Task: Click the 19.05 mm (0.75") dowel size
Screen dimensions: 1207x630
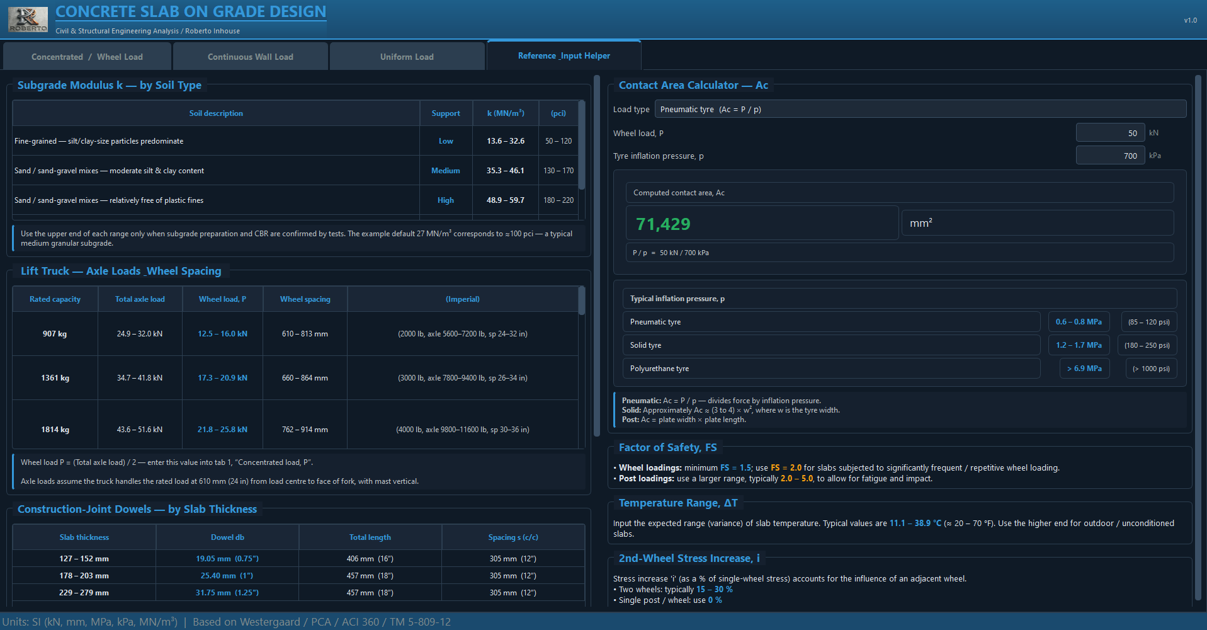Action: (x=227, y=559)
